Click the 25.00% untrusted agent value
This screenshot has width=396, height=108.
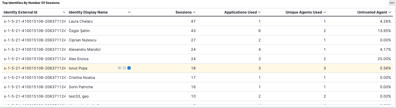click(384, 59)
